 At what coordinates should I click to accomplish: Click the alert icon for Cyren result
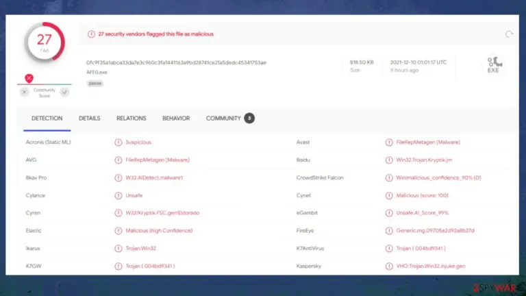click(x=118, y=213)
